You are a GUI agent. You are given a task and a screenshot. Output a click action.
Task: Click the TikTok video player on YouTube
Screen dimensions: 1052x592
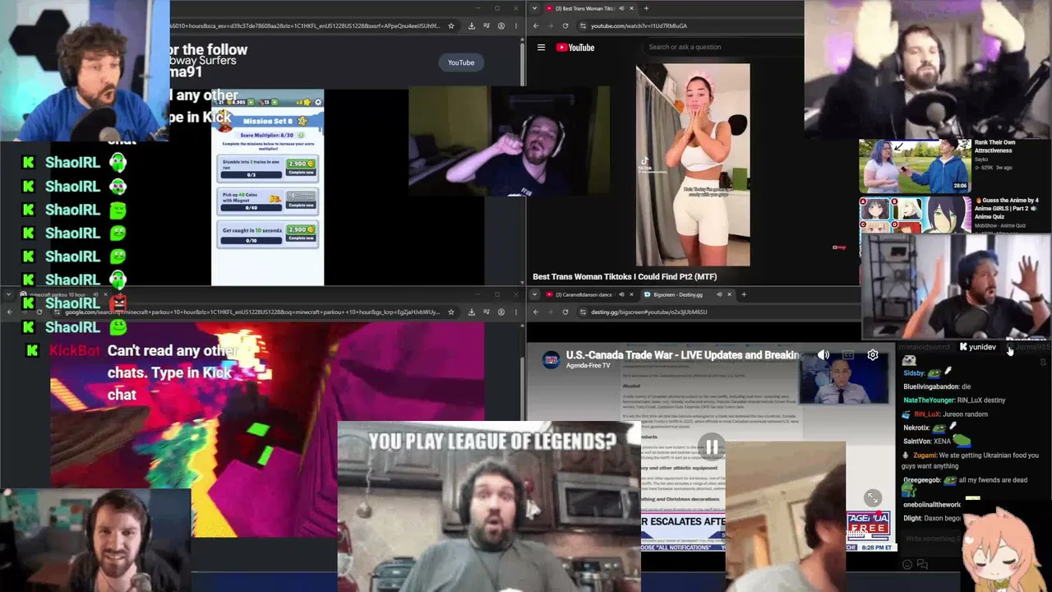[693, 164]
